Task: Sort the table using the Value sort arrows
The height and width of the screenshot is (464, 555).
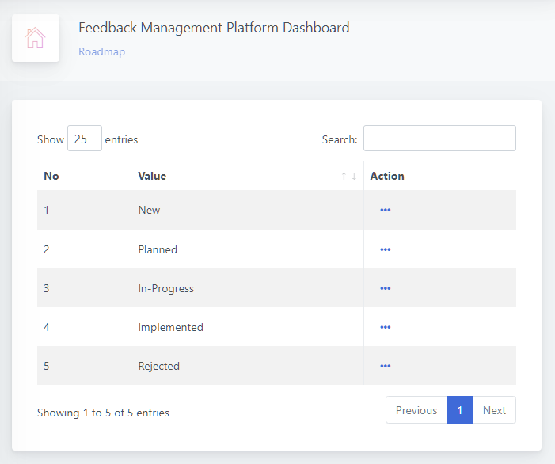Action: [349, 176]
